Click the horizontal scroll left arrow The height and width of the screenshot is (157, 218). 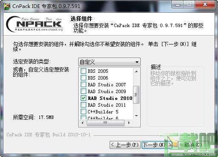coord(83,123)
